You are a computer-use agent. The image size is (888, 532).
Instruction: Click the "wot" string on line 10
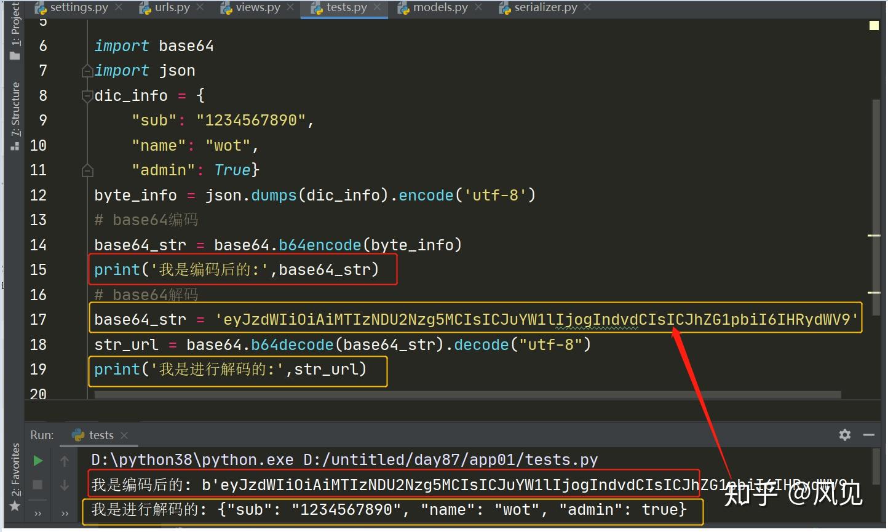228,146
